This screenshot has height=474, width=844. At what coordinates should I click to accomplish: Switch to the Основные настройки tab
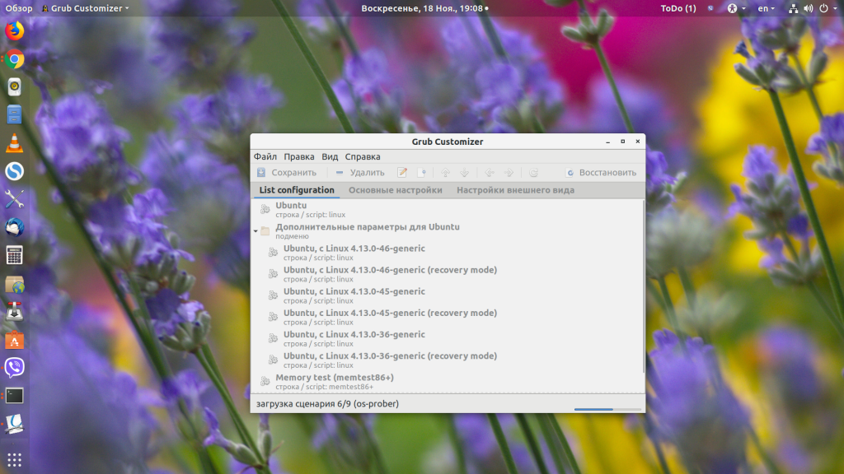395,190
